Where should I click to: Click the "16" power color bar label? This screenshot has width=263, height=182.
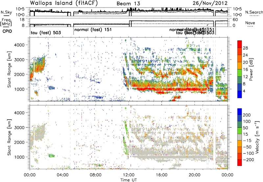point(245,70)
